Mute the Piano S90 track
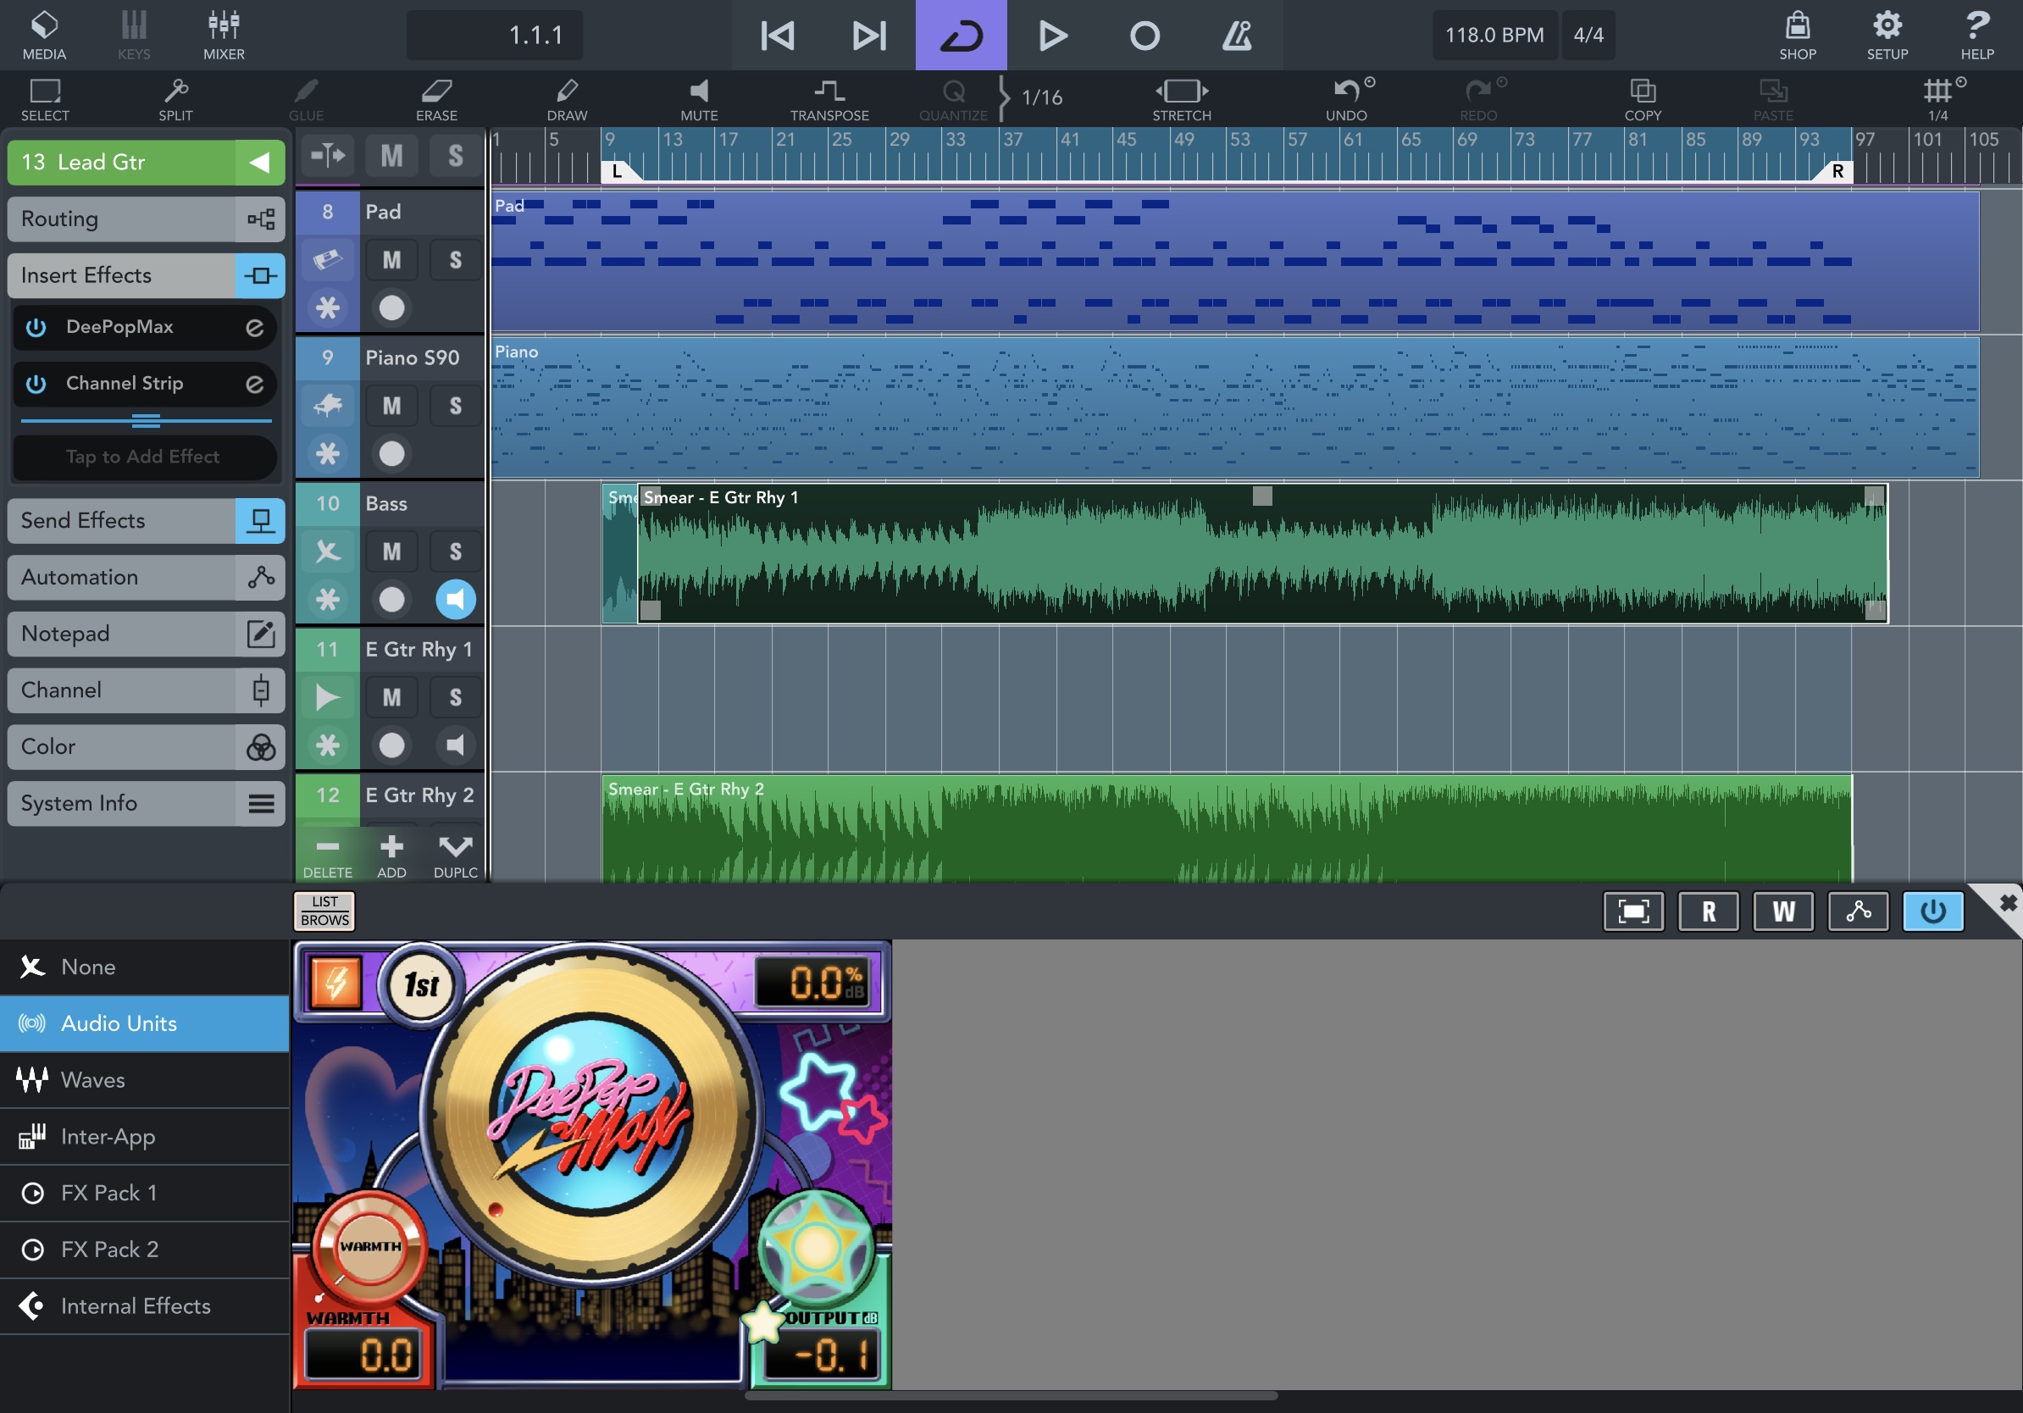The width and height of the screenshot is (2023, 1413). click(391, 406)
